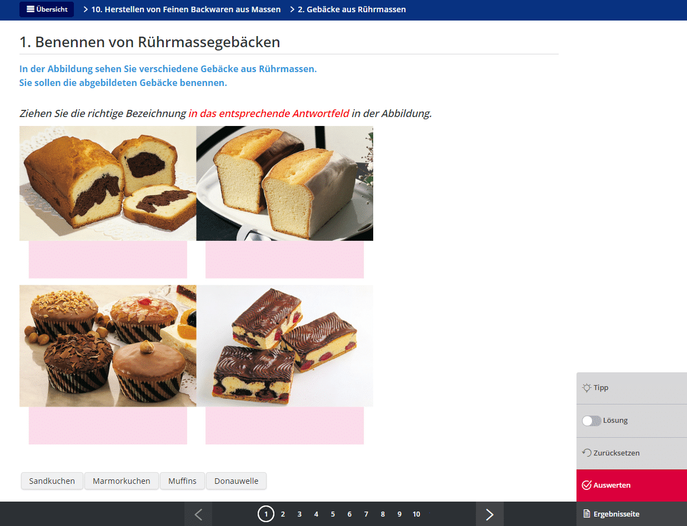The height and width of the screenshot is (526, 687).
Task: Open breadcrumb '10. Herstellen von Feinen Backwaren'
Action: point(185,9)
